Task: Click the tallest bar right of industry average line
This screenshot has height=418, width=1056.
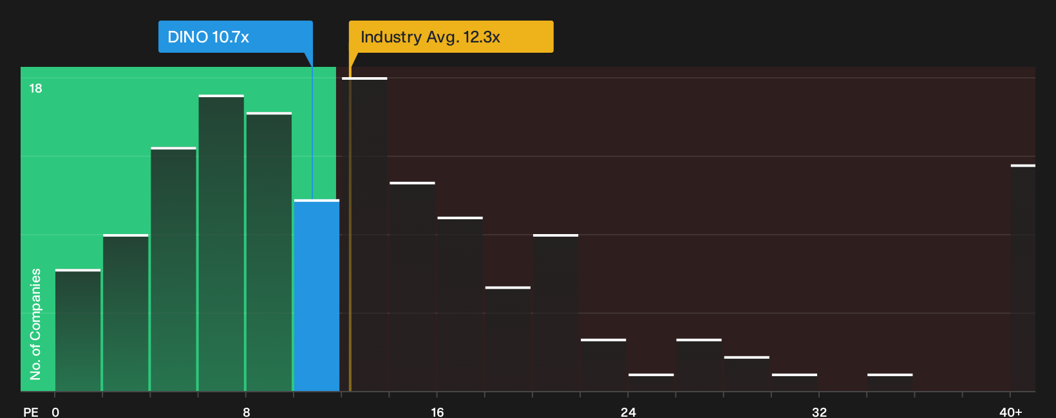Action: tap(364, 234)
